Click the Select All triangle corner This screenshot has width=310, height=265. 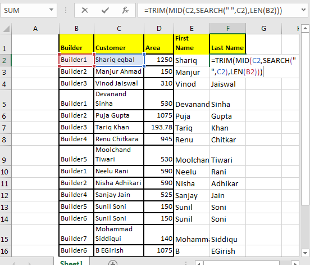point(6,29)
